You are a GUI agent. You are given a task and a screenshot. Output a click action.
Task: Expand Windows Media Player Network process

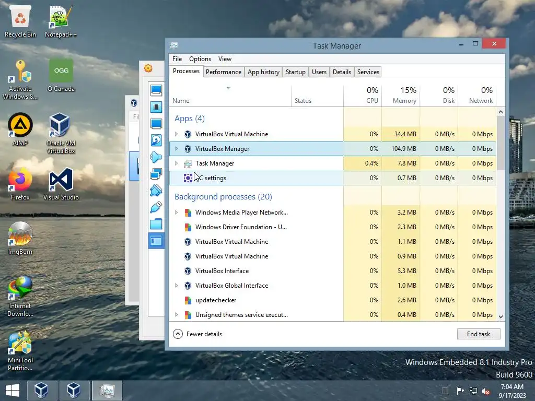[177, 213]
